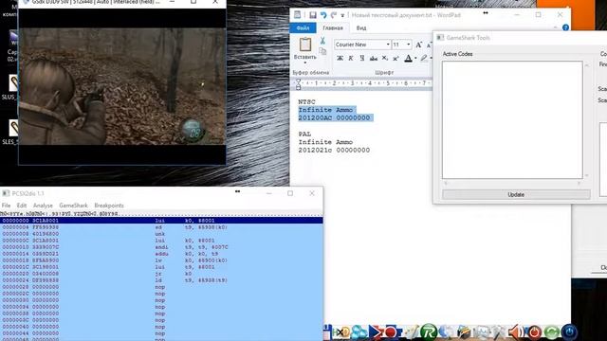This screenshot has height=341, width=607.
Task: Click the HxD icon in the dock
Action: point(342,332)
